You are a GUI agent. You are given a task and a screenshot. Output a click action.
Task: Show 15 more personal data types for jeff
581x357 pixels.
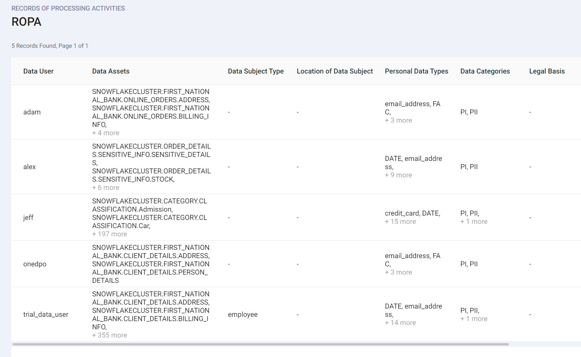(x=400, y=221)
